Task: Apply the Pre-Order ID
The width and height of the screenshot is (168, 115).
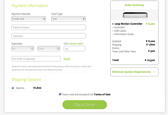Action: 67,59
